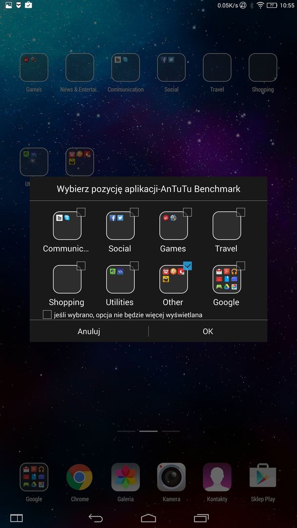Click the Anuluj button
Screen dimensions: 297x528
[x=89, y=331]
